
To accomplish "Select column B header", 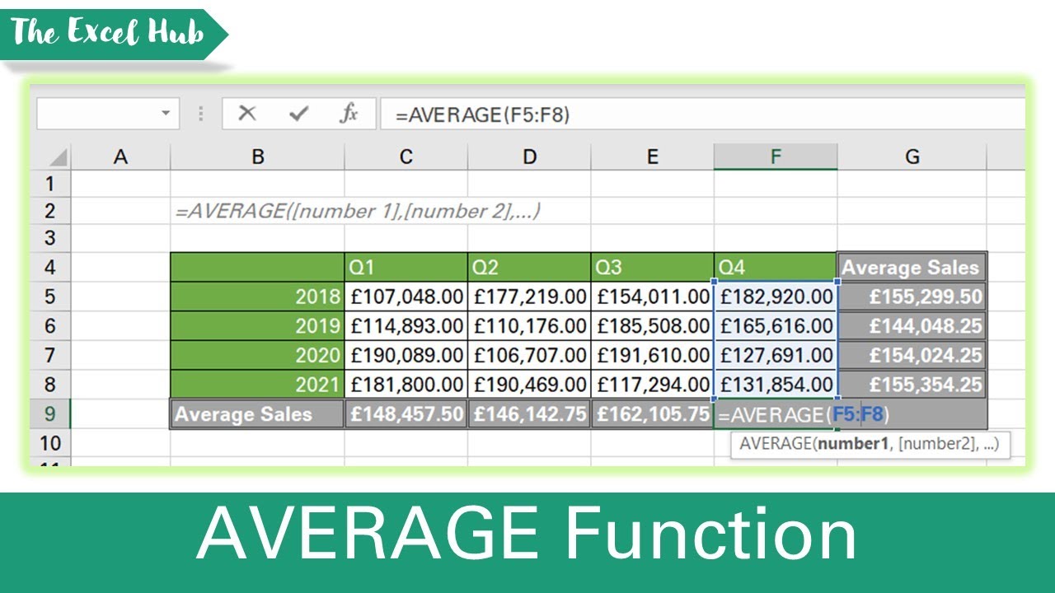I will (x=258, y=156).
